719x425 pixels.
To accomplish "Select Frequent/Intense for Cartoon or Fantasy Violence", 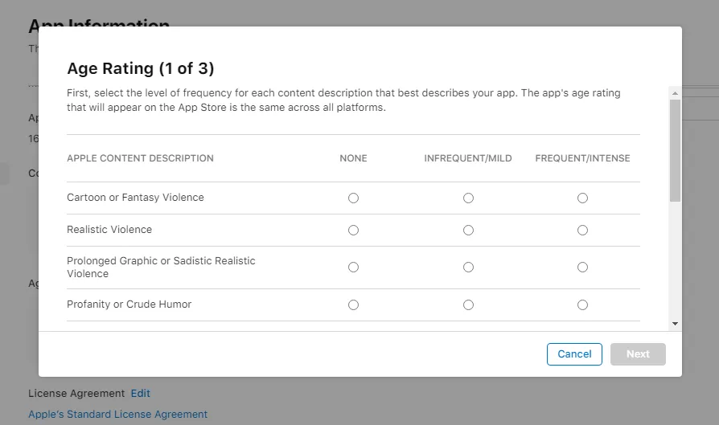I will (x=582, y=198).
